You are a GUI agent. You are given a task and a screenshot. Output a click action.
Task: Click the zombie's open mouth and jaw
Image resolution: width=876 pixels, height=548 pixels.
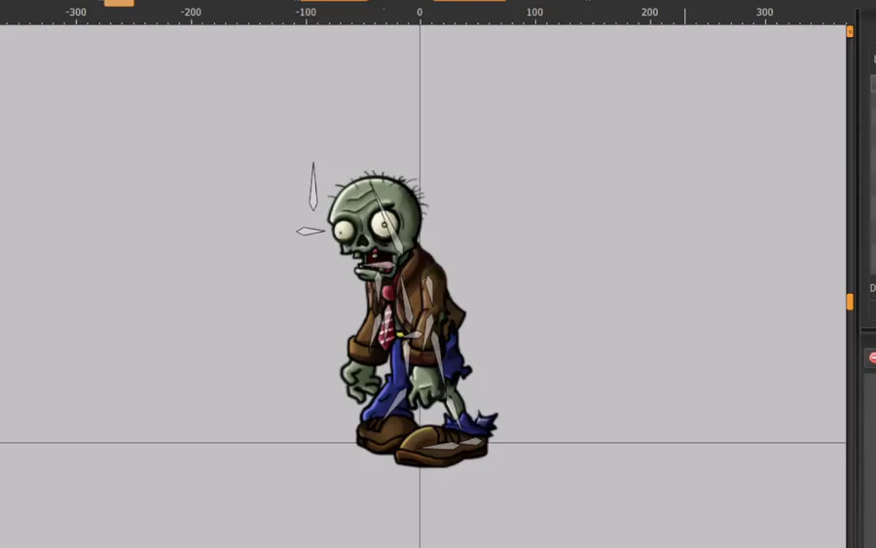[376, 266]
